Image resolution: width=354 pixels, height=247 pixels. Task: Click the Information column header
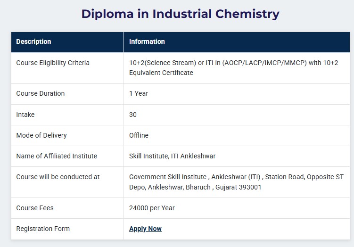(x=147, y=41)
